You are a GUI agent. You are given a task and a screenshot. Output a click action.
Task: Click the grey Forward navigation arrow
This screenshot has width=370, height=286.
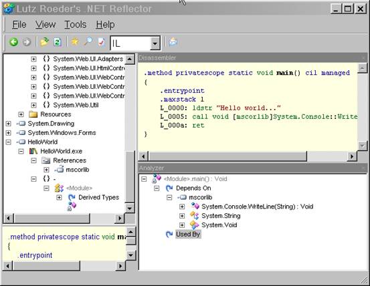pyautogui.click(x=27, y=42)
